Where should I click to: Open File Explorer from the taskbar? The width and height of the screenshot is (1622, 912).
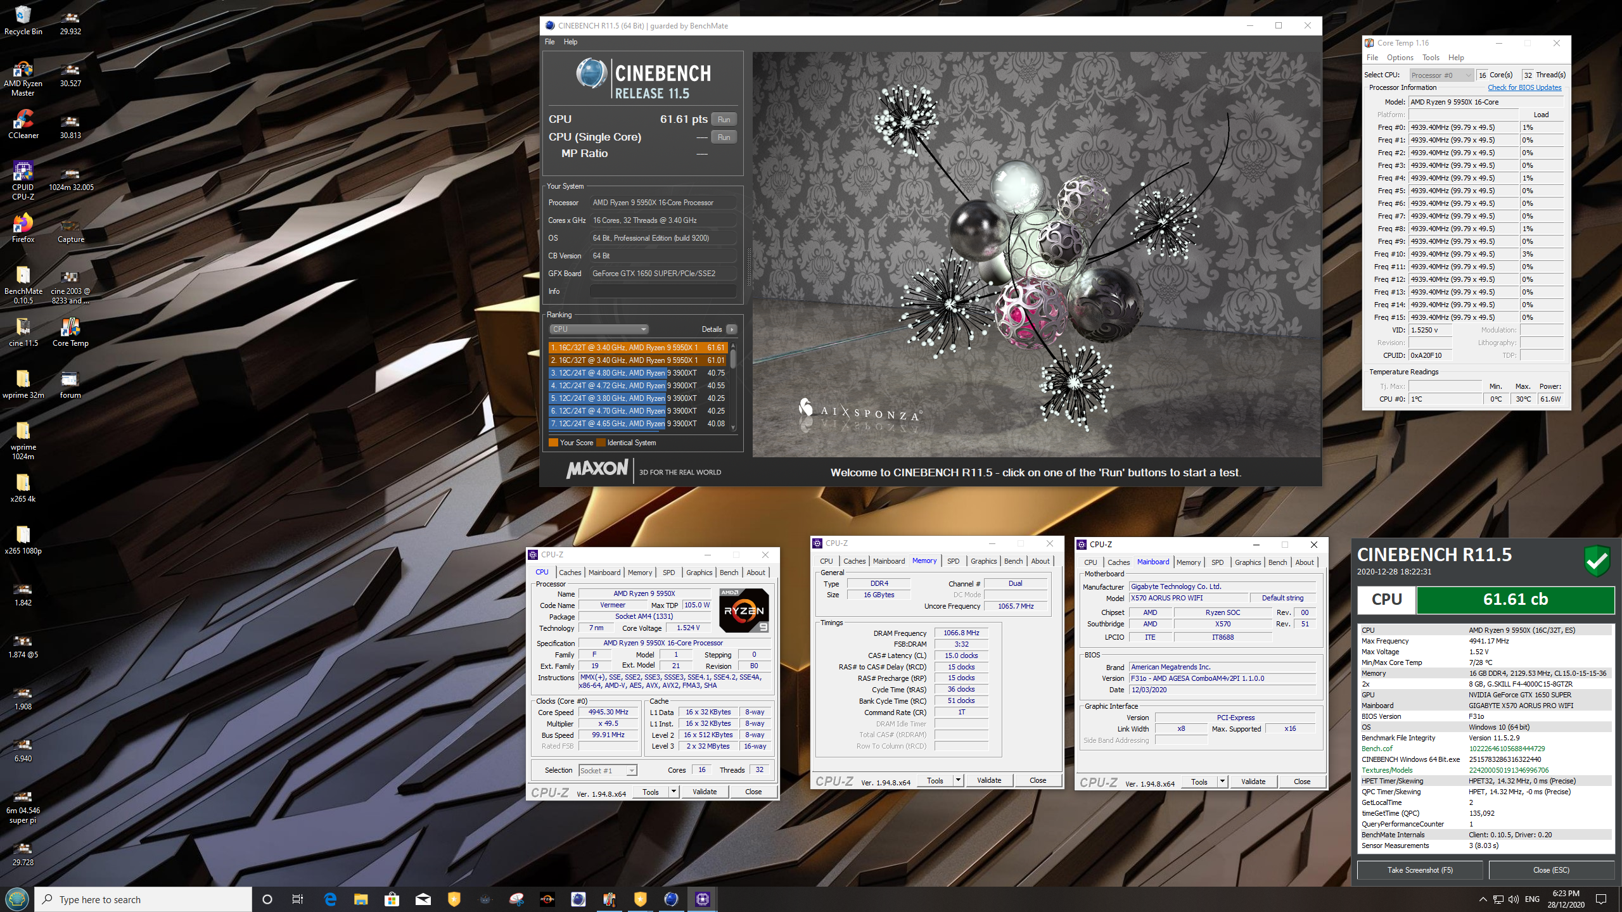pyautogui.click(x=361, y=899)
